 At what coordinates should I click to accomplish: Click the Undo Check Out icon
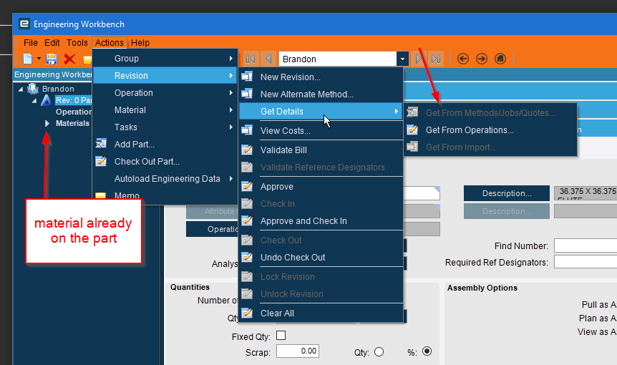click(247, 257)
